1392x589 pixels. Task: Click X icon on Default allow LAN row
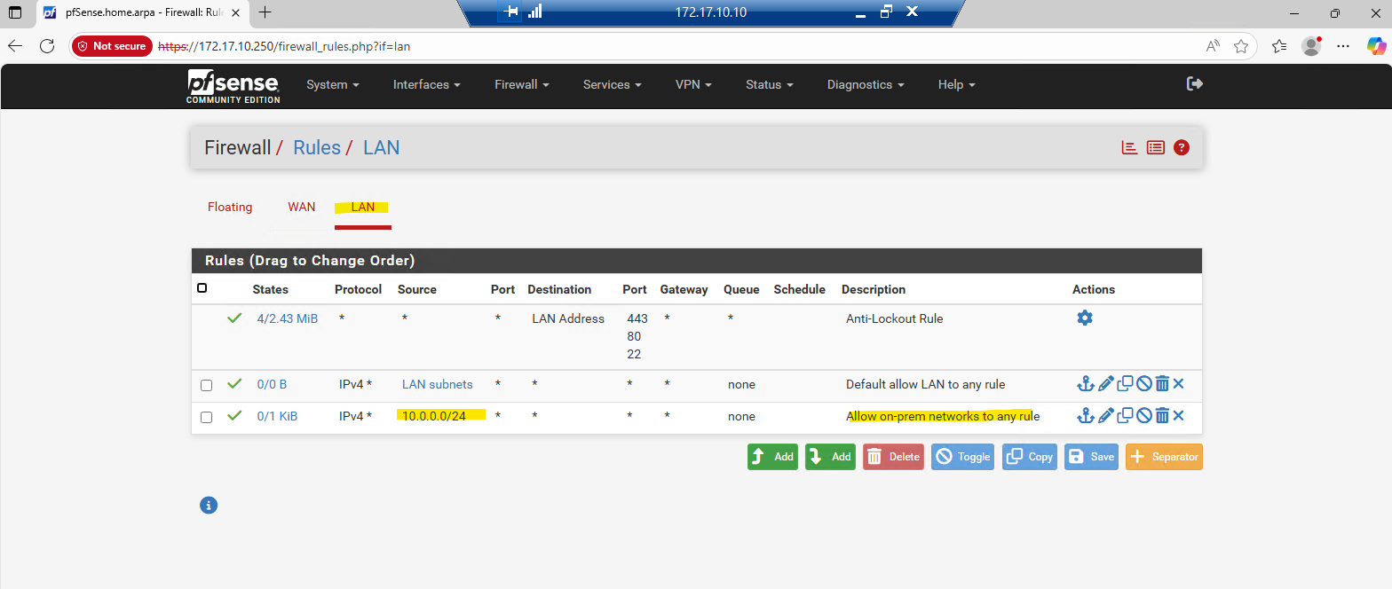click(1179, 384)
